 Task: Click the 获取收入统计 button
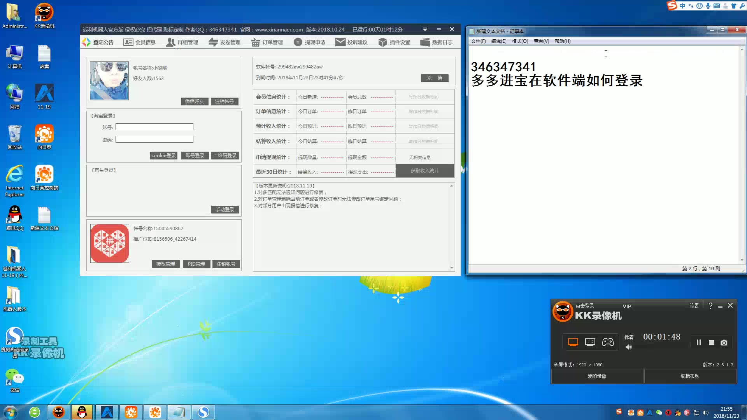(425, 170)
